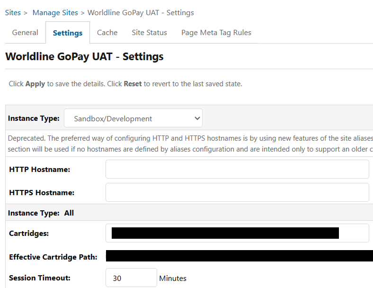Click into the HTTP Hostname field
373x288 pixels.
237,169
